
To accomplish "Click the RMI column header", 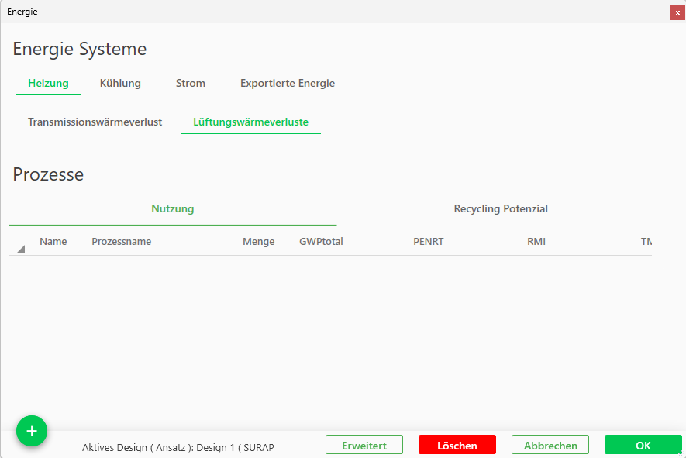I will [536, 242].
